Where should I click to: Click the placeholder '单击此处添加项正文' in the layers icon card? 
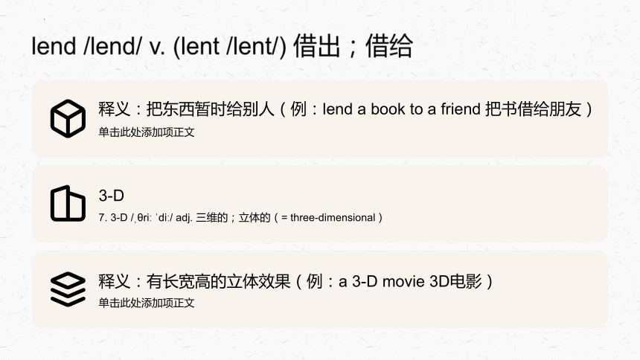(147, 303)
